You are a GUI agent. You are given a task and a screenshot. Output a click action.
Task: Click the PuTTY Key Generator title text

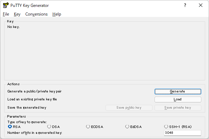(x=30, y=6)
